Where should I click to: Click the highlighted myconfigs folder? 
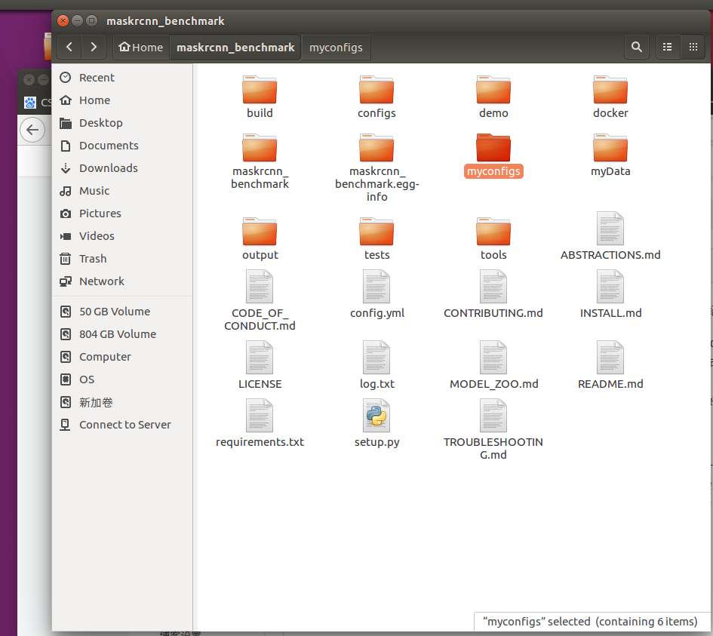point(493,148)
